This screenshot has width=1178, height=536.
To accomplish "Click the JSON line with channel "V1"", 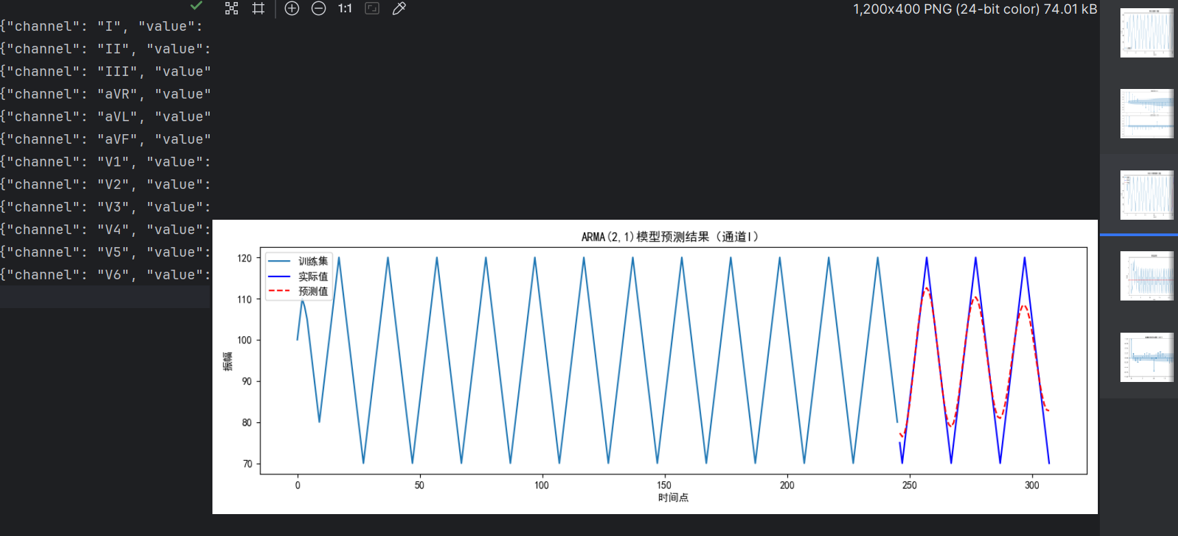I will (106, 162).
